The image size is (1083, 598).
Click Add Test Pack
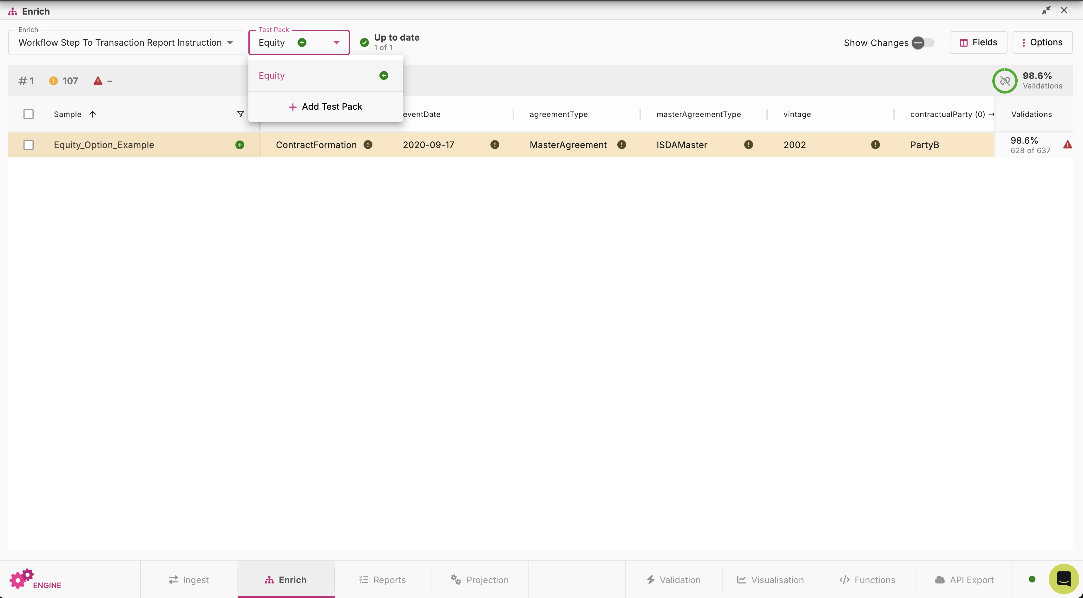tap(325, 107)
